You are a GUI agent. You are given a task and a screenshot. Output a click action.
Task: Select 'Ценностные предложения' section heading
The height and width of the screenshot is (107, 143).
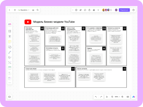coord(71,29)
